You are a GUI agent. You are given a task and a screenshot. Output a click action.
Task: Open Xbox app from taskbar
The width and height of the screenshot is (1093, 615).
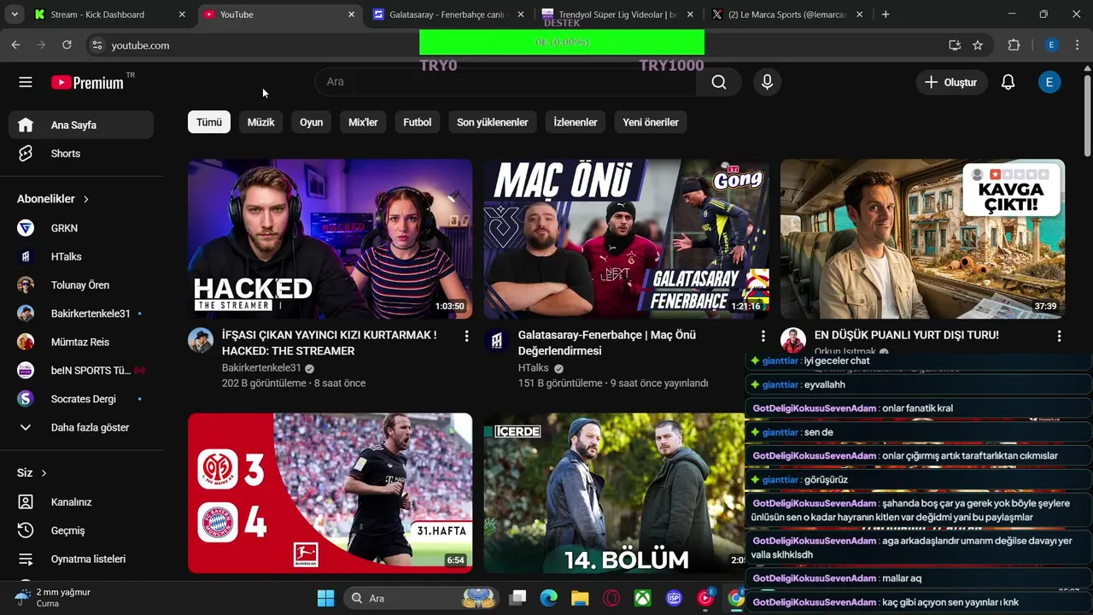pos(642,598)
